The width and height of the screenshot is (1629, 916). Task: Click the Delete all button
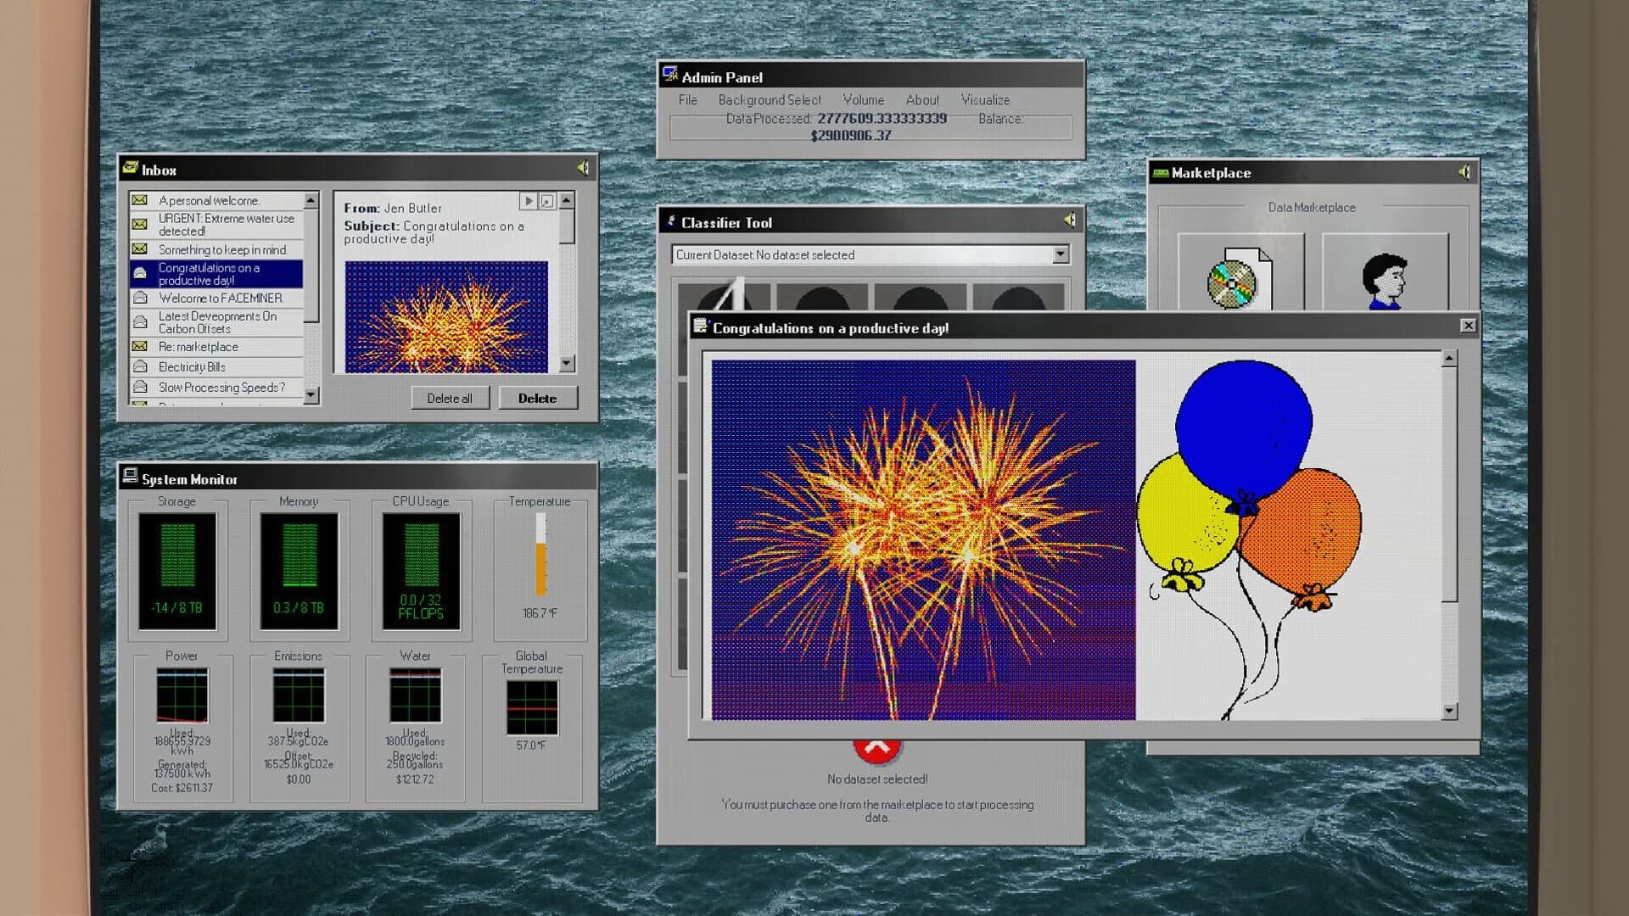(450, 398)
